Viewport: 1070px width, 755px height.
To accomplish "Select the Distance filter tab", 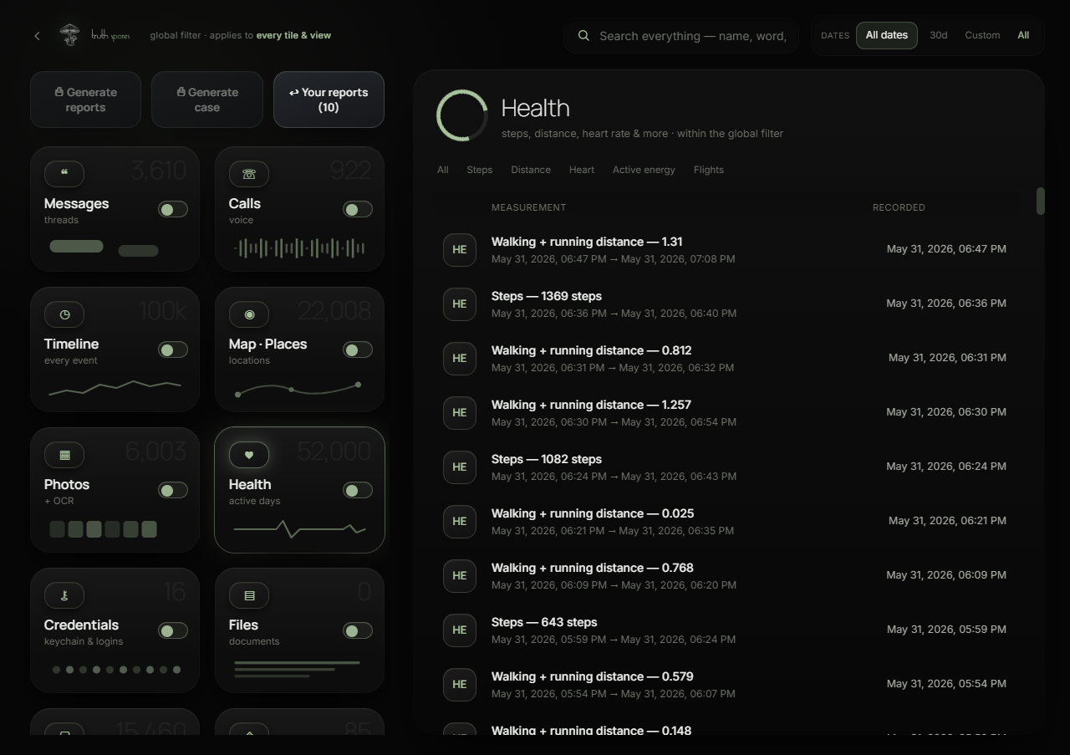I will [x=531, y=170].
